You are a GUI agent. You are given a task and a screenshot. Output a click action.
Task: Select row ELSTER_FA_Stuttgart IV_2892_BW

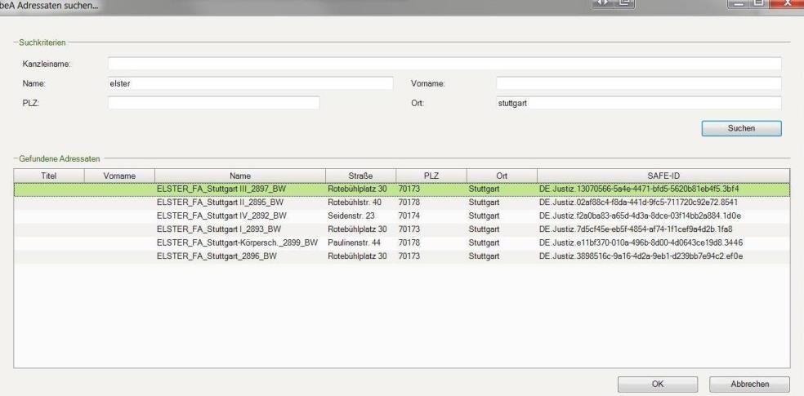402,216
